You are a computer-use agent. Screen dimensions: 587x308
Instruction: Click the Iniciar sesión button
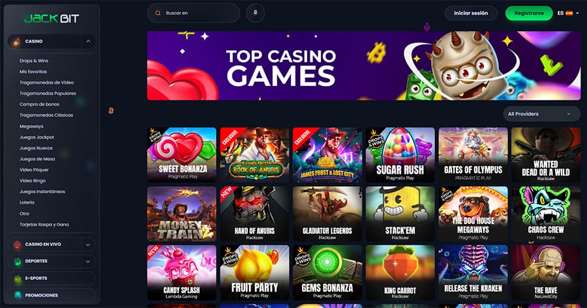(x=471, y=13)
